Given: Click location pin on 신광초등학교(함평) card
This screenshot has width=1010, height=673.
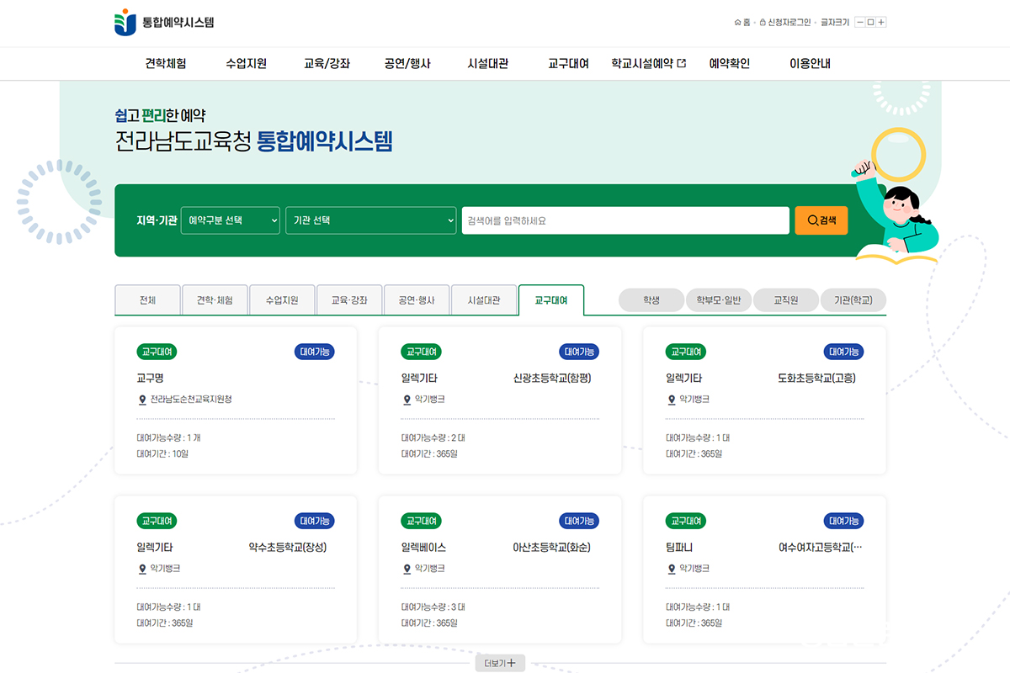Looking at the screenshot, I should tap(407, 400).
